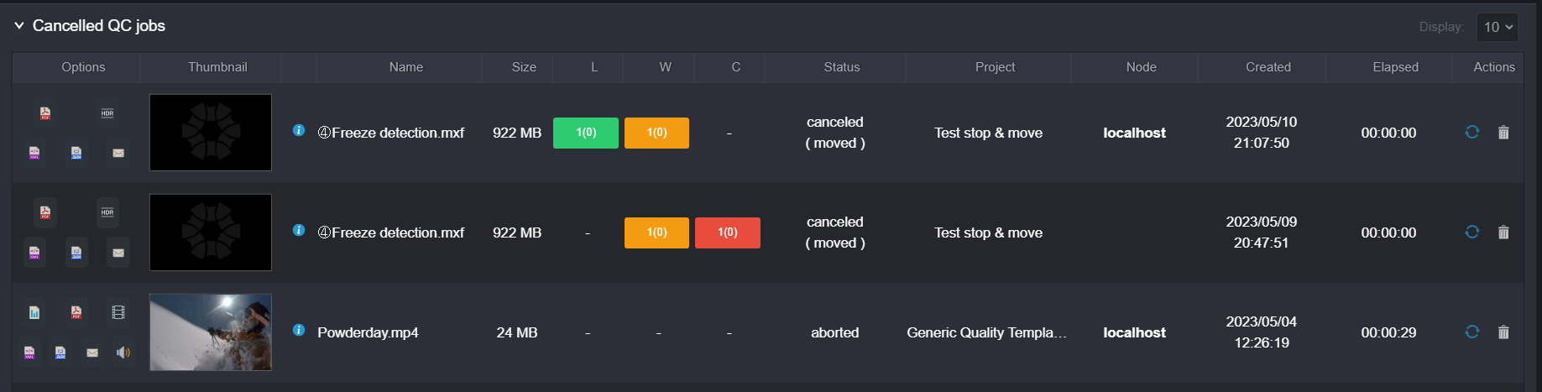Screen dimensions: 1542x392
Task: Email the report for the 2023/05/10 Freeze detection job
Action: 118,153
